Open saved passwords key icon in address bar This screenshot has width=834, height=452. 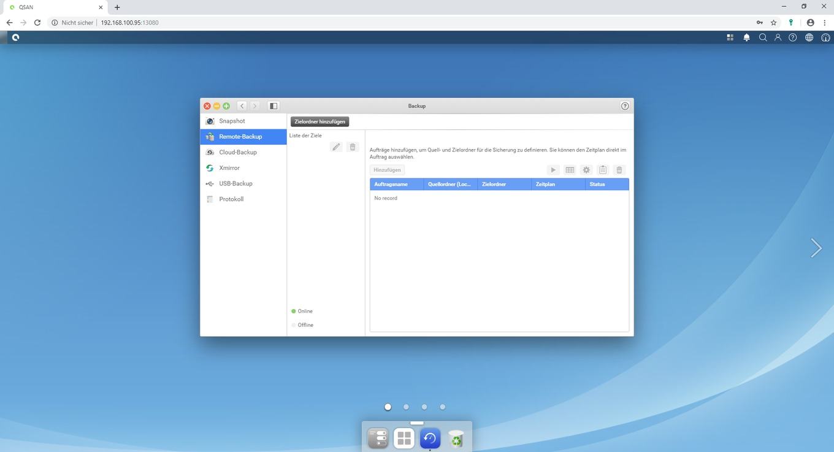(x=760, y=23)
